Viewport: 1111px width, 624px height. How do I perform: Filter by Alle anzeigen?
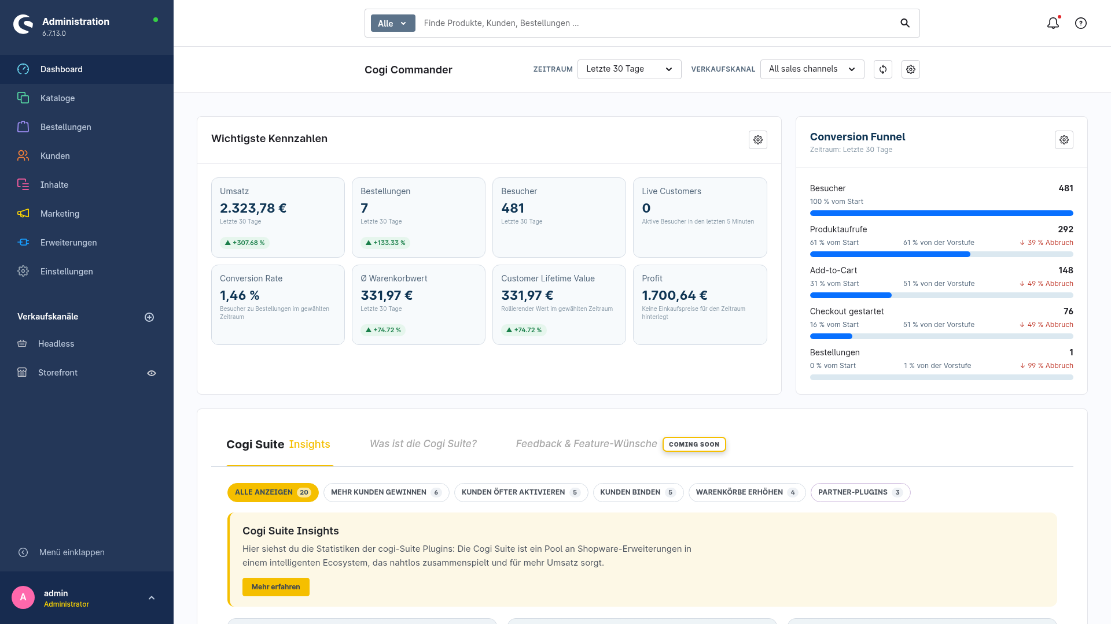click(x=273, y=492)
